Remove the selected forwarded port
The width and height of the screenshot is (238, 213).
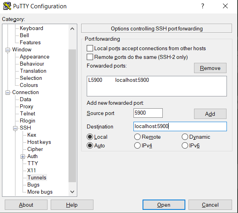(210, 68)
